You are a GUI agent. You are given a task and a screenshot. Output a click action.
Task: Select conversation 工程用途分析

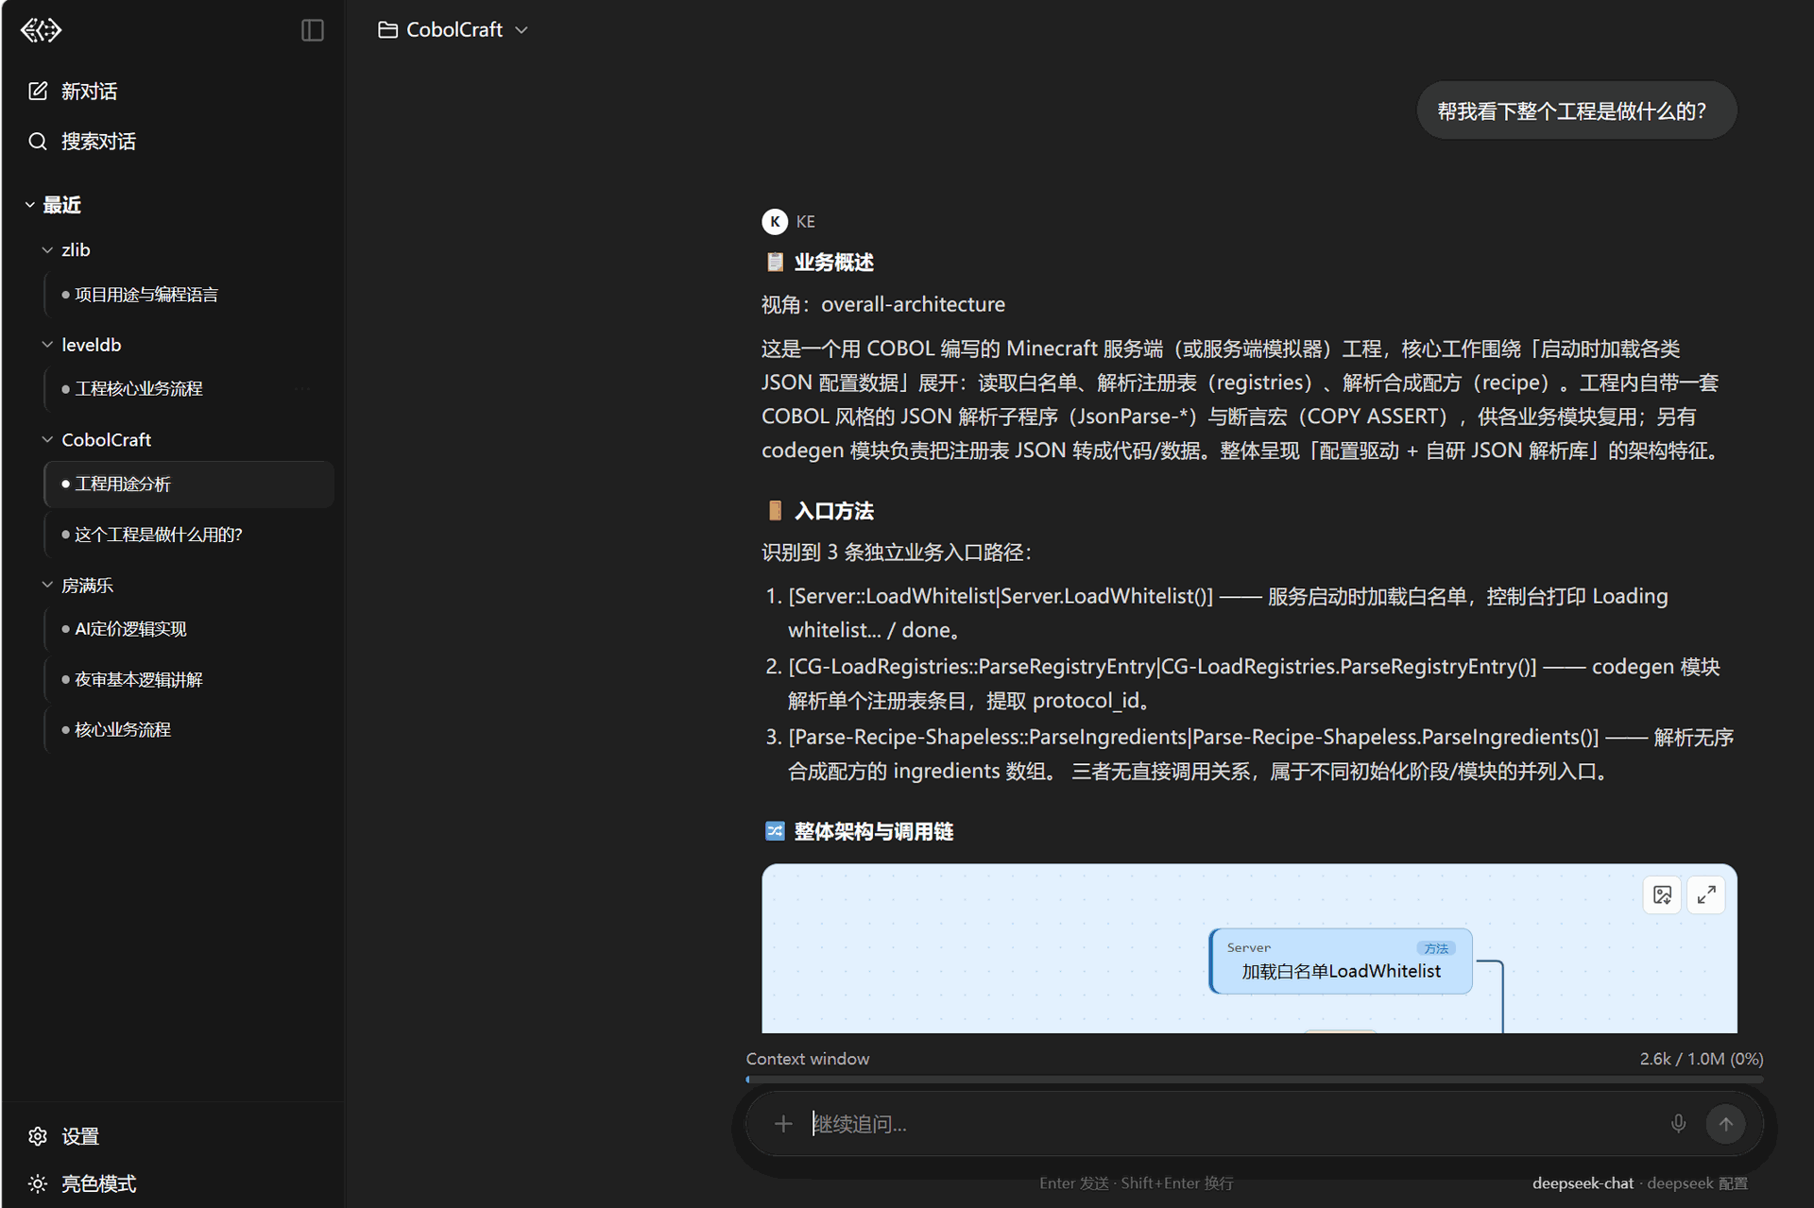189,485
